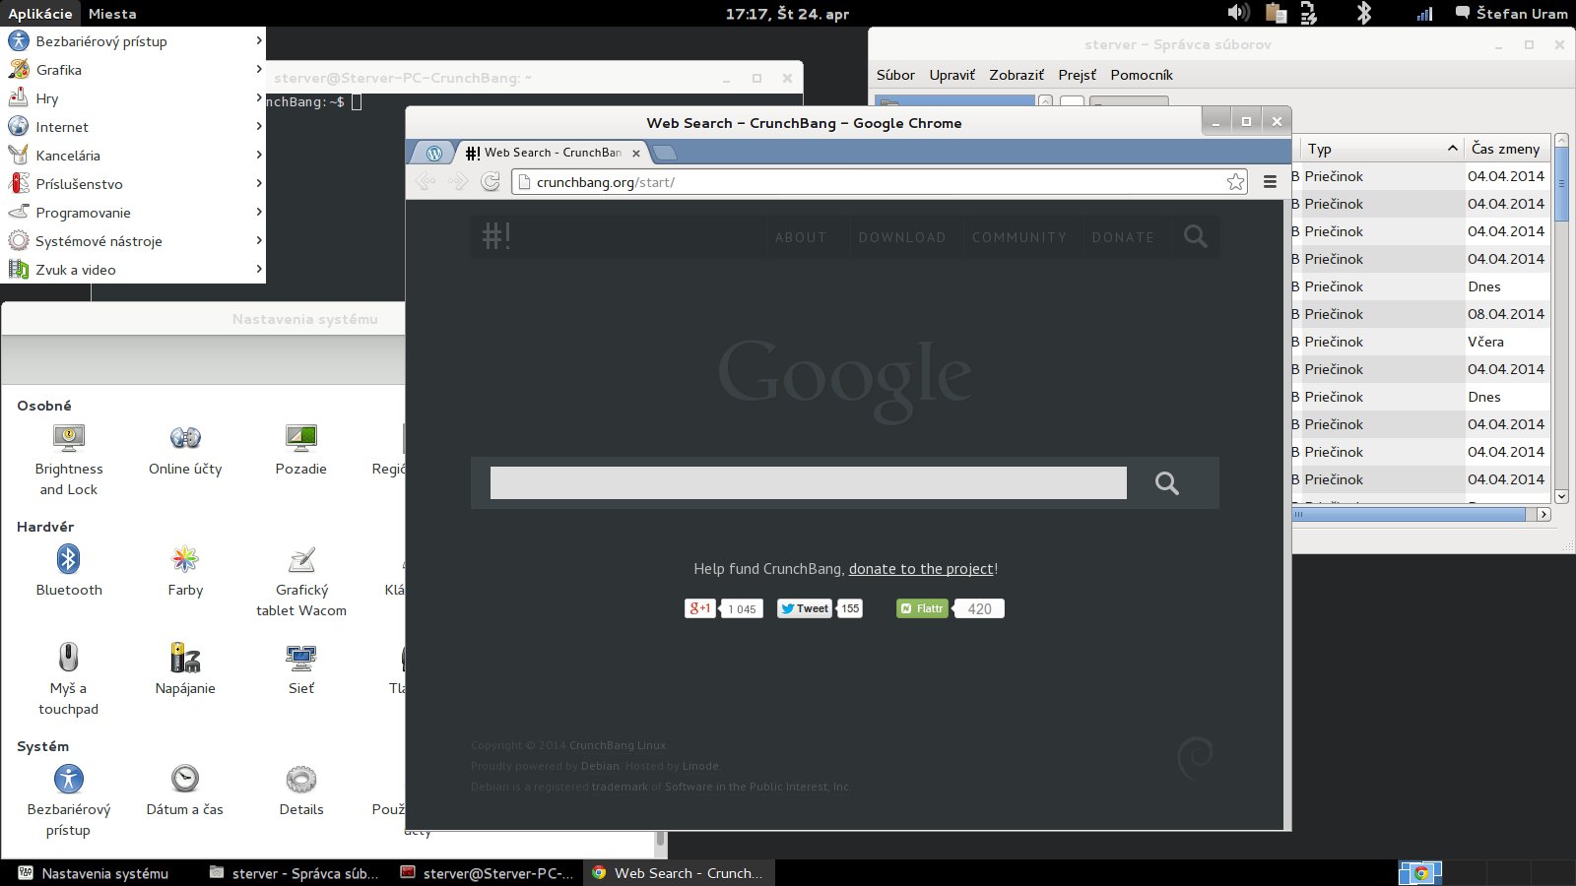Click Google +1 button
The height and width of the screenshot is (886, 1576).
click(x=699, y=608)
